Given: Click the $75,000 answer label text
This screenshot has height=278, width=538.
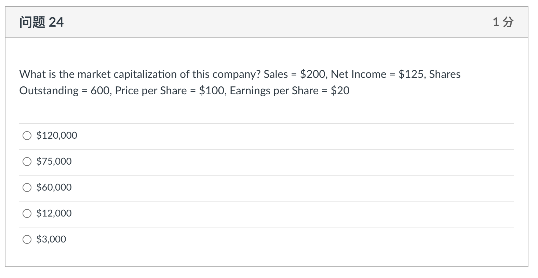Looking at the screenshot, I should coord(54,162).
